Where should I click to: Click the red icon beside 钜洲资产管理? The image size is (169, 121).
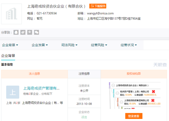tap(153, 92)
